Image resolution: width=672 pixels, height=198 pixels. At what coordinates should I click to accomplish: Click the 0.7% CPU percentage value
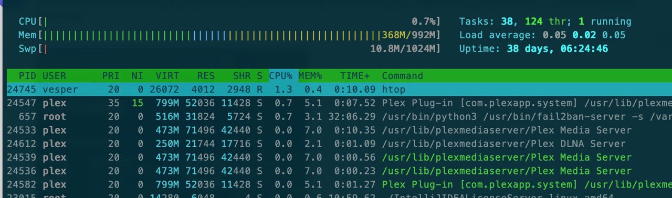tap(424, 21)
